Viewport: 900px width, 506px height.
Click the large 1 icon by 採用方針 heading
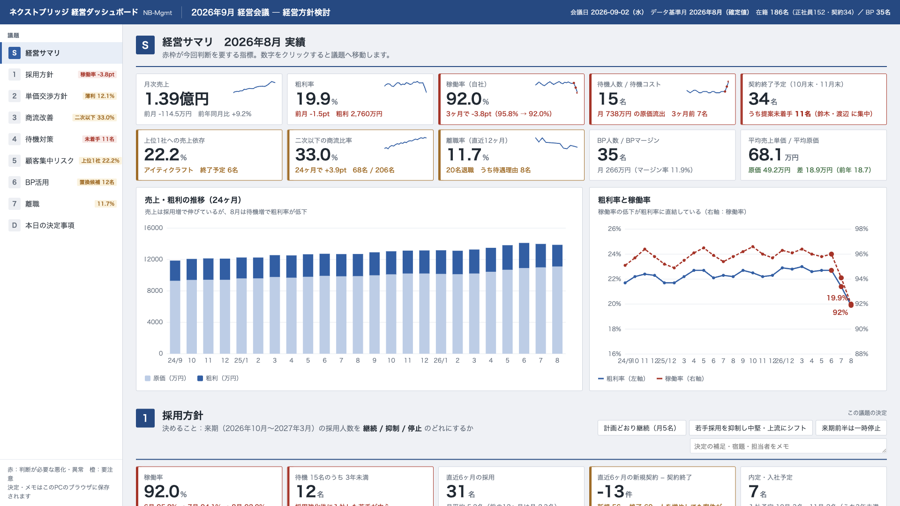tap(145, 418)
